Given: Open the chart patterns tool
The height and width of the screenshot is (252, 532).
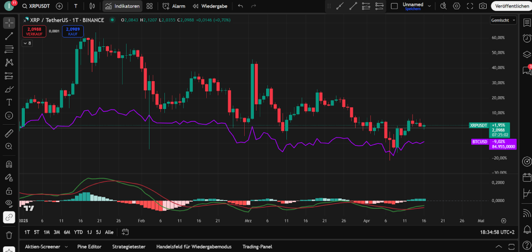Looking at the screenshot, I should click(9, 62).
